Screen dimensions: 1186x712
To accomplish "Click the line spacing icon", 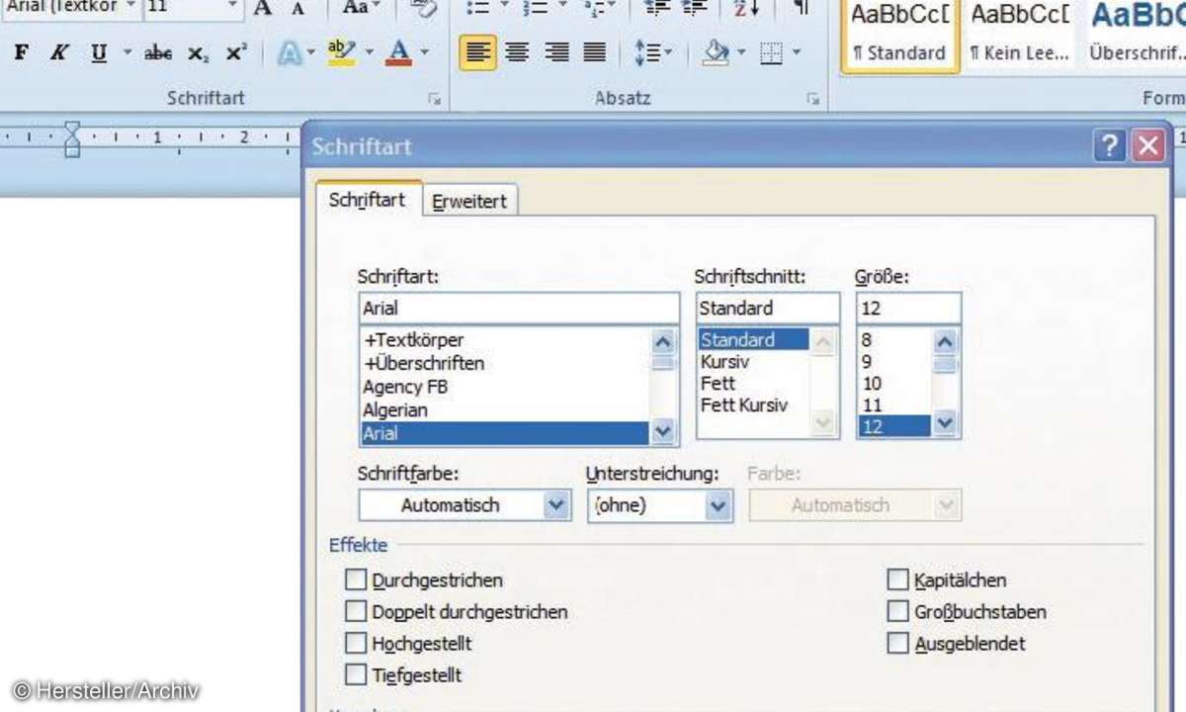I will point(646,52).
